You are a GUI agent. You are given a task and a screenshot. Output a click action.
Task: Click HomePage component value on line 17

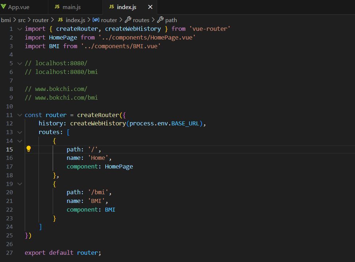[x=119, y=167]
